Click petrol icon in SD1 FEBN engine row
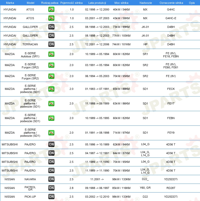Screen dimensions: 200x201 click(x=51, y=118)
